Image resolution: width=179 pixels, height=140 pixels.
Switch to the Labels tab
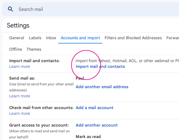click(x=35, y=38)
